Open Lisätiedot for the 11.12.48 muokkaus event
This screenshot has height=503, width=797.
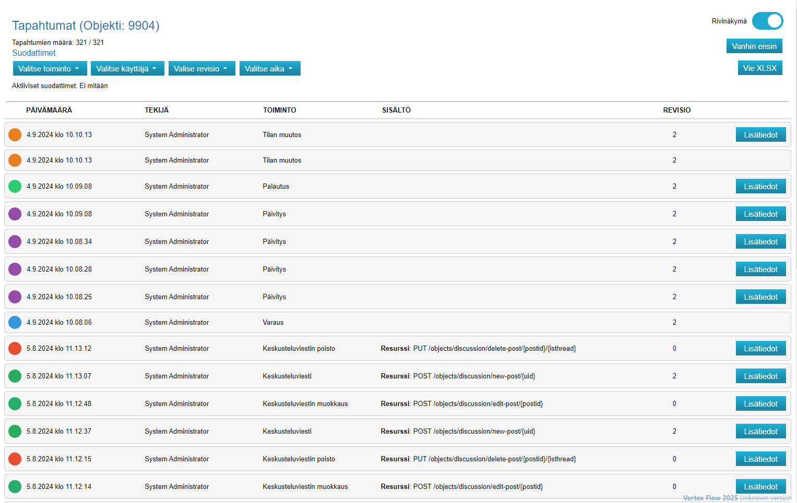[760, 403]
